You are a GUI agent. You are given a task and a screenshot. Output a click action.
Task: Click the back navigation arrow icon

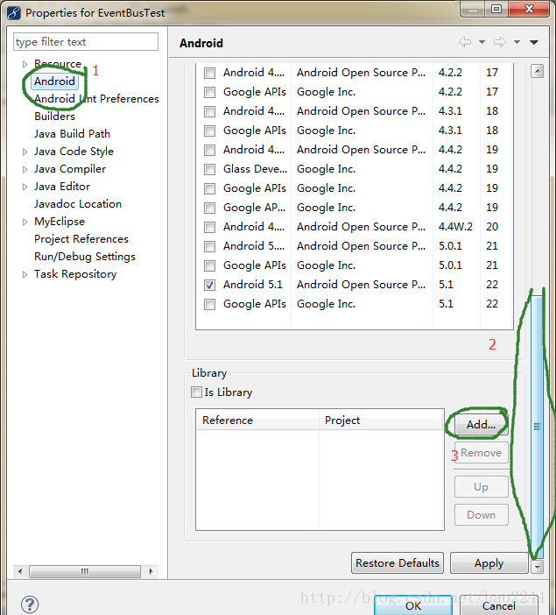[x=464, y=43]
